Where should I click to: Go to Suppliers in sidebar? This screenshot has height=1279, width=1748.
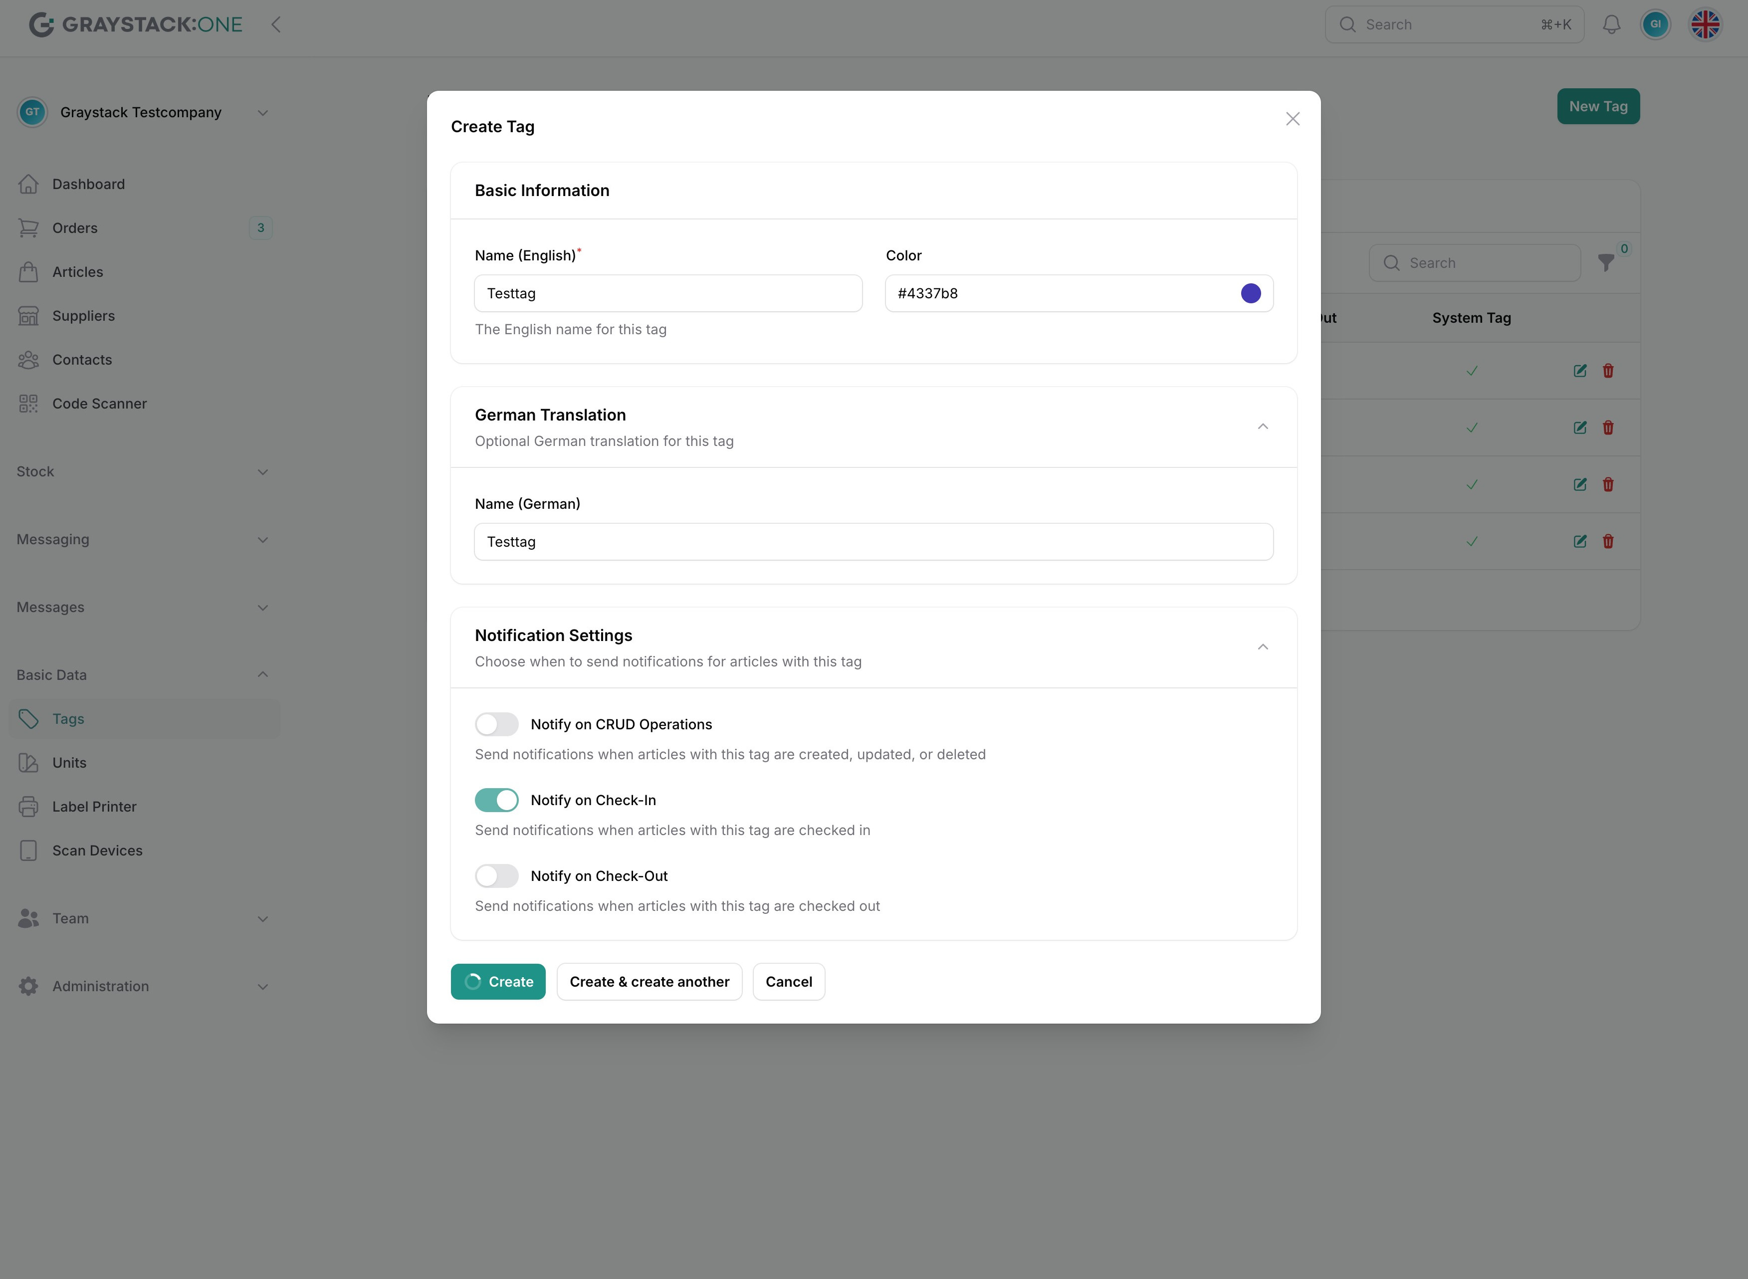[83, 316]
